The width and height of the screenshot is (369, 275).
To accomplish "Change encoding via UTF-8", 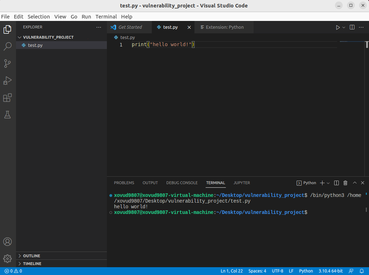I will tap(277, 271).
